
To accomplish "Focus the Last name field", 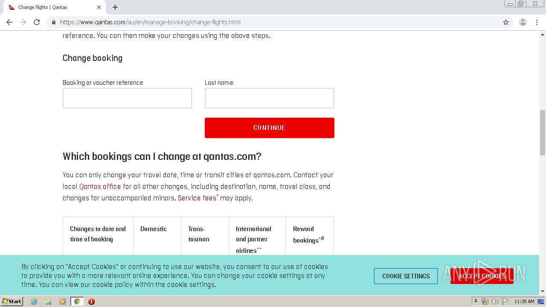I will click(x=269, y=98).
